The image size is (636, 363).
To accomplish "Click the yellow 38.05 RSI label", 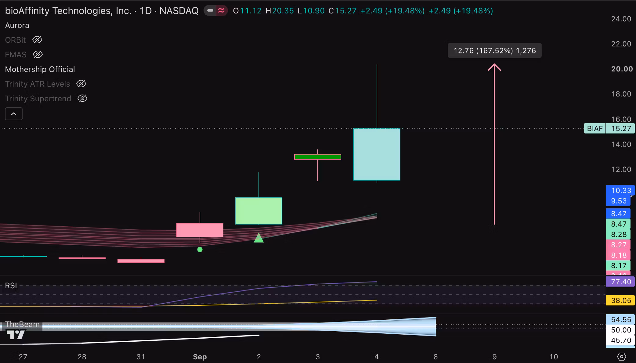I will coord(620,300).
